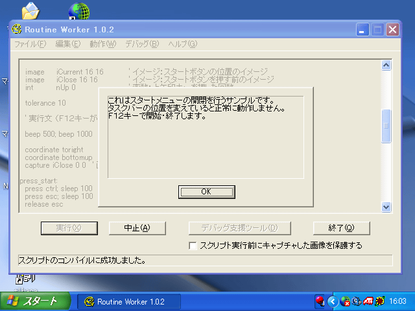Open the ファイル(F) menu
Image resolution: width=415 pixels, height=311 pixels.
click(30, 44)
